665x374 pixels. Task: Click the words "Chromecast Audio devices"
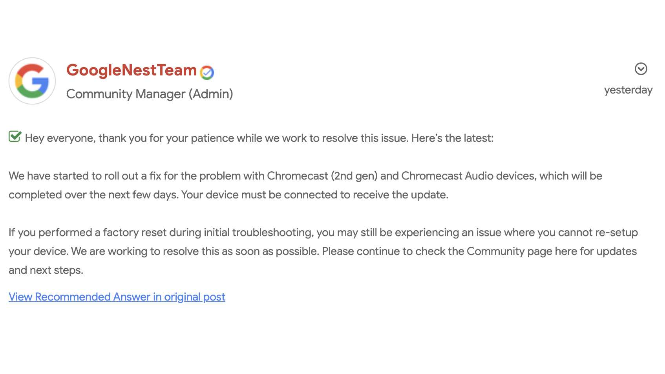(468, 176)
